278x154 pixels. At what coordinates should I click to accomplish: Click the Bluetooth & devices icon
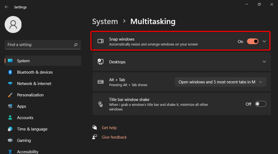(x=10, y=72)
